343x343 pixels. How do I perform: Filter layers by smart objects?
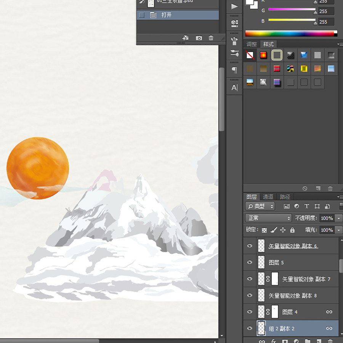(x=327, y=206)
